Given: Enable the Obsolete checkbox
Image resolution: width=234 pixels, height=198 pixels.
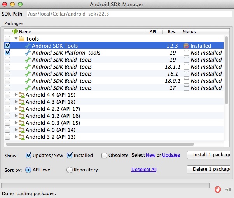Looking at the screenshot, I should (x=104, y=155).
